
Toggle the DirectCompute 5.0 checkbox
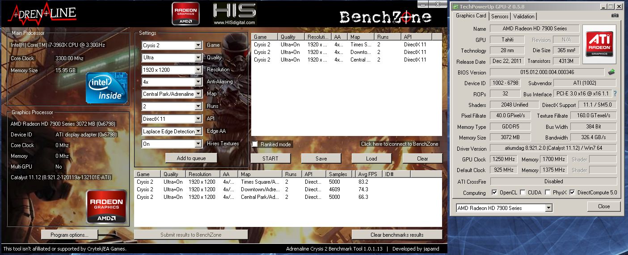click(x=572, y=193)
